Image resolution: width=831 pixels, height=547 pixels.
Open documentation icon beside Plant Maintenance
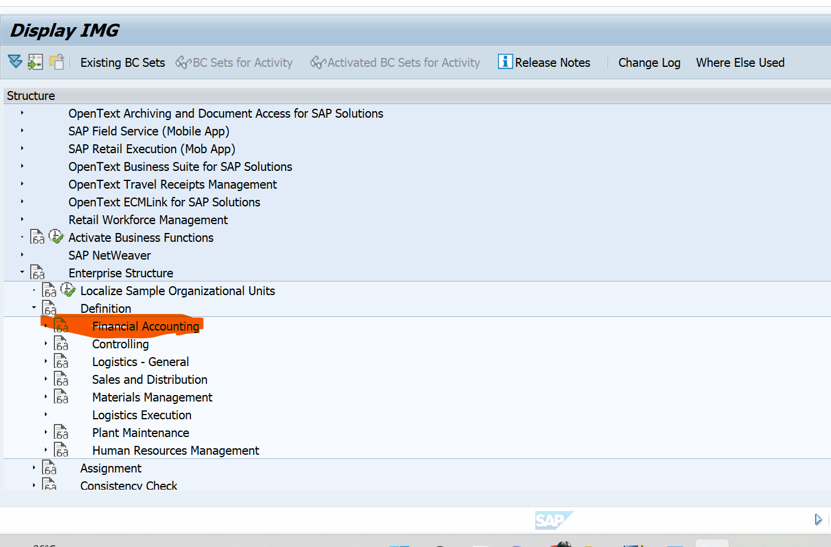tap(61, 432)
